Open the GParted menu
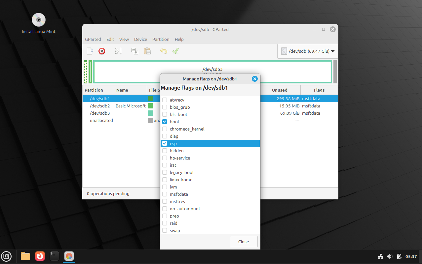Viewport: 422px width, 264px height. [93, 39]
